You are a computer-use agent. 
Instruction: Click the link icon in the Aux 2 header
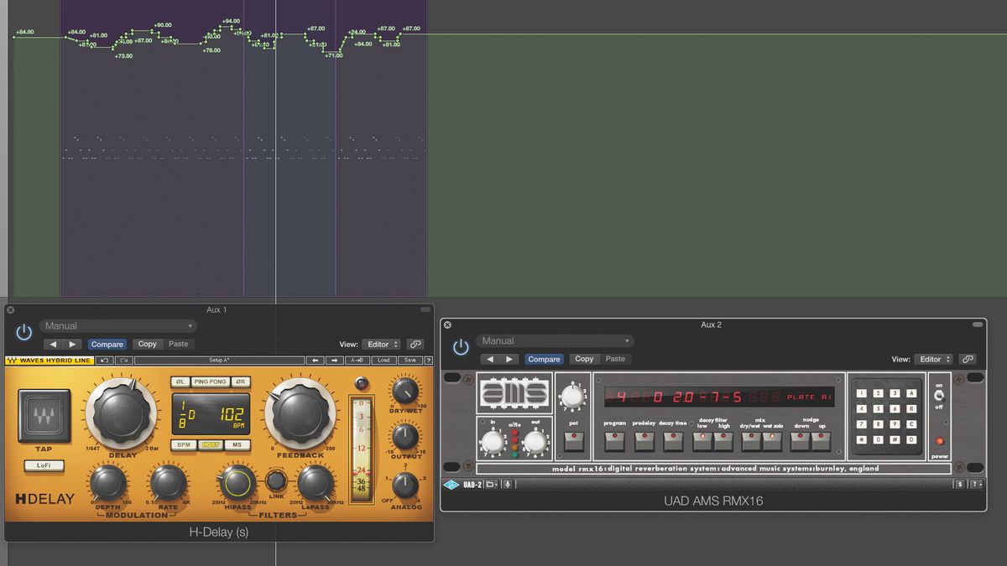pyautogui.click(x=968, y=358)
